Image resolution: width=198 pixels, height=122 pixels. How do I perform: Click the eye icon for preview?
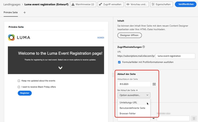pyautogui.click(x=128, y=4)
